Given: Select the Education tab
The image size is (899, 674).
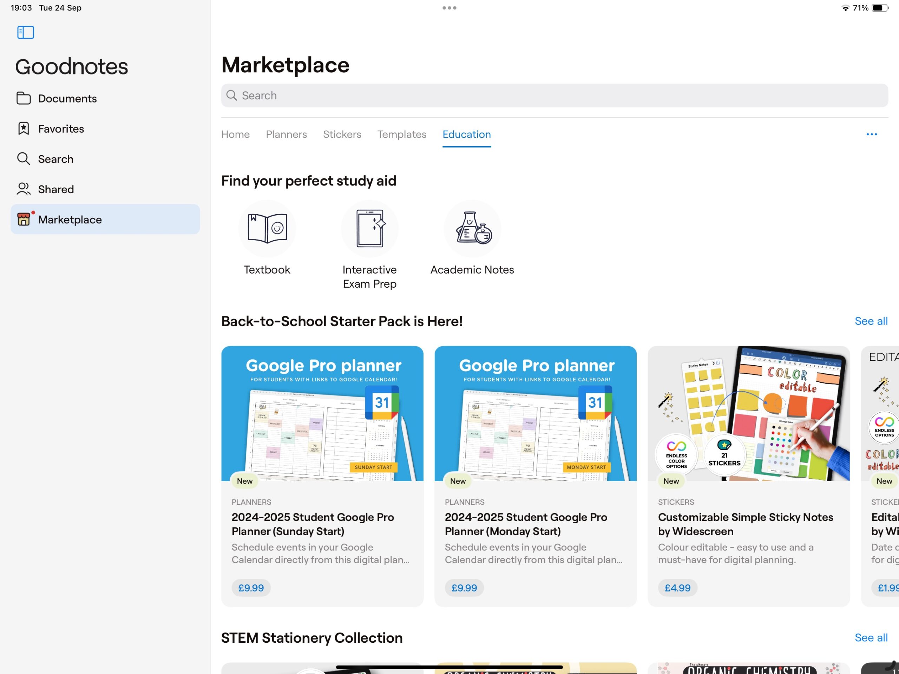Looking at the screenshot, I should 467,135.
